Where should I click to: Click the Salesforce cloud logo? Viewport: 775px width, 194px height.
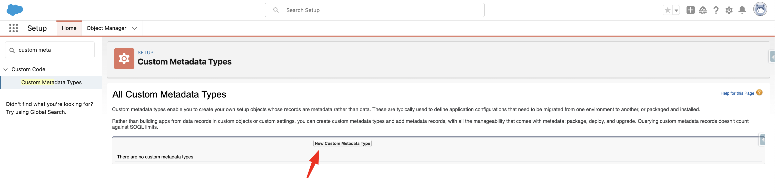(x=15, y=10)
